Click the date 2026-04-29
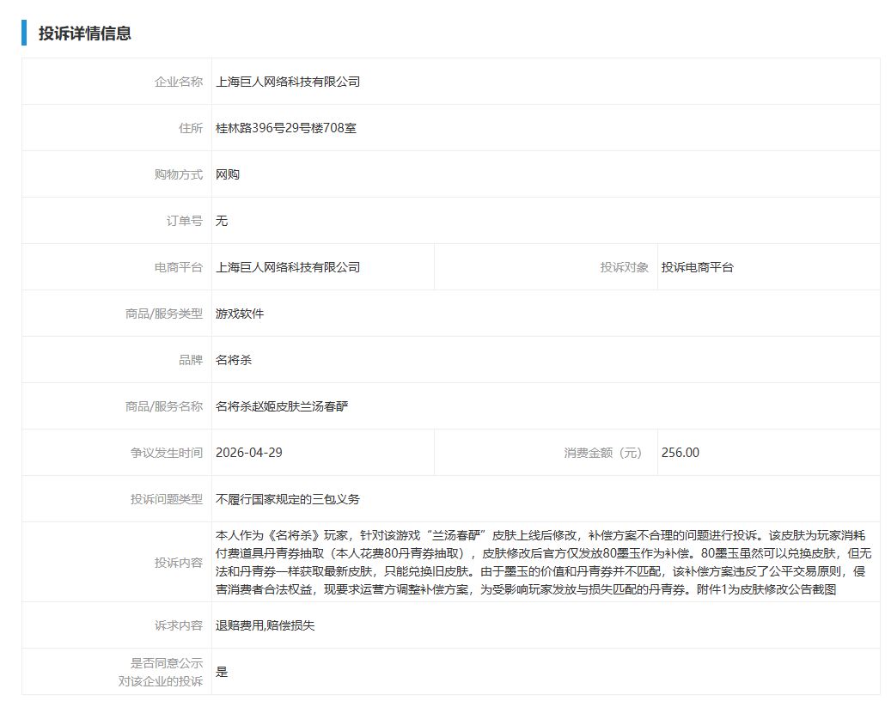The image size is (891, 707). [249, 453]
